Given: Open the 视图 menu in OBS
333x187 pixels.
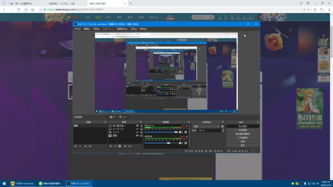Looking at the screenshot, I should (97, 29).
